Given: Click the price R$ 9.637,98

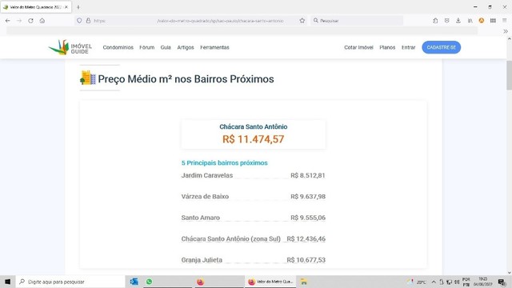Looking at the screenshot, I should click(x=308, y=197).
